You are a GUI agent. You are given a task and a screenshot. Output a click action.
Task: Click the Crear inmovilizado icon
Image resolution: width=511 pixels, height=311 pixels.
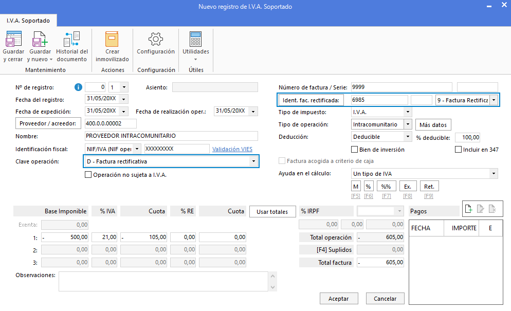tap(112, 39)
